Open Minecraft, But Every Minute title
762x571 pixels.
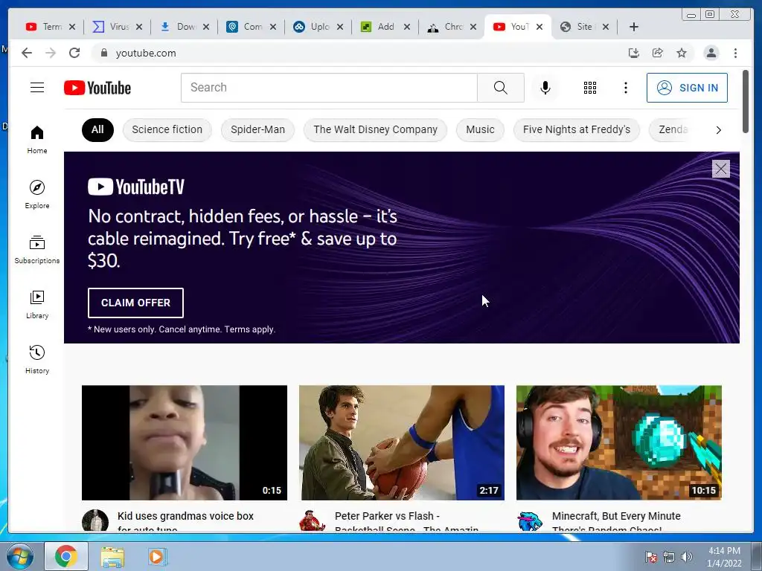pyautogui.click(x=616, y=520)
